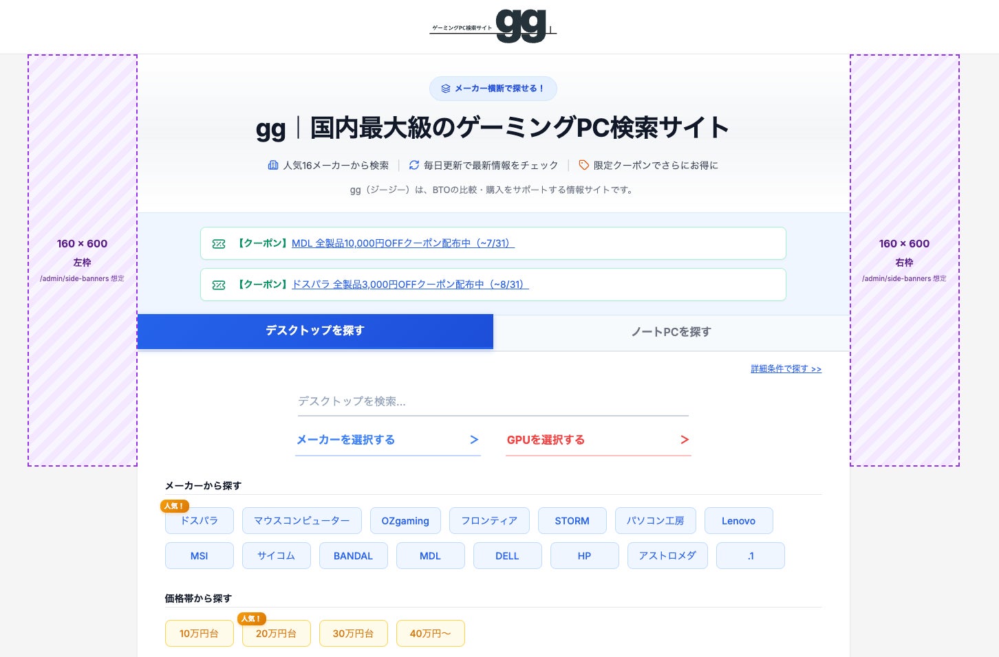
Task: Click the red chevron next to GPUを選択する
Action: click(685, 440)
